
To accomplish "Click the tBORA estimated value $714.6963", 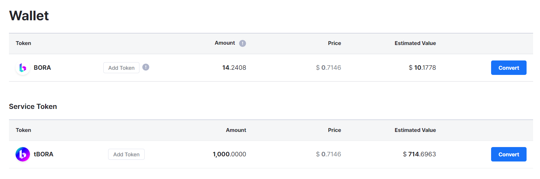I will [419, 154].
